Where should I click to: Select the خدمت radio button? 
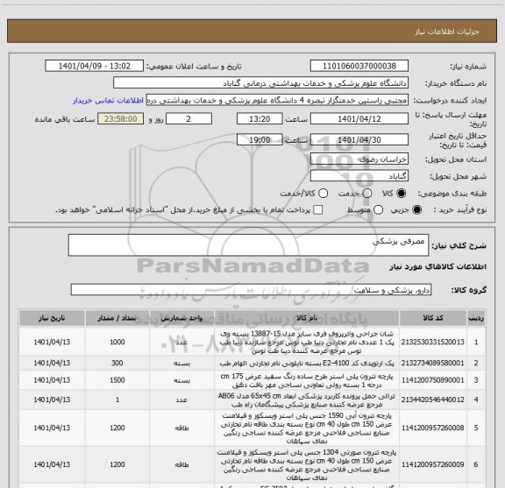point(366,194)
